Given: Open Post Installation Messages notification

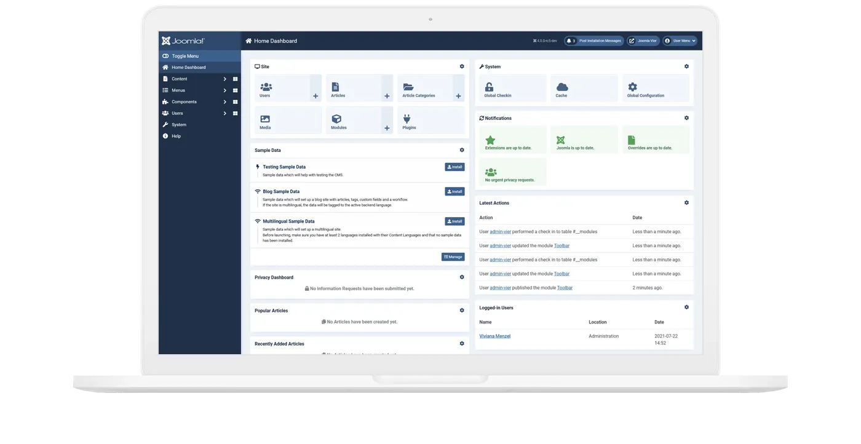Looking at the screenshot, I should click(x=594, y=41).
